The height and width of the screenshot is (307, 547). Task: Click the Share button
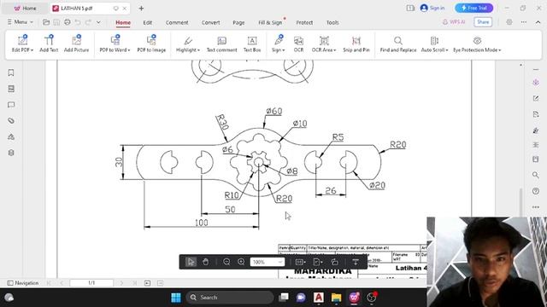(483, 22)
